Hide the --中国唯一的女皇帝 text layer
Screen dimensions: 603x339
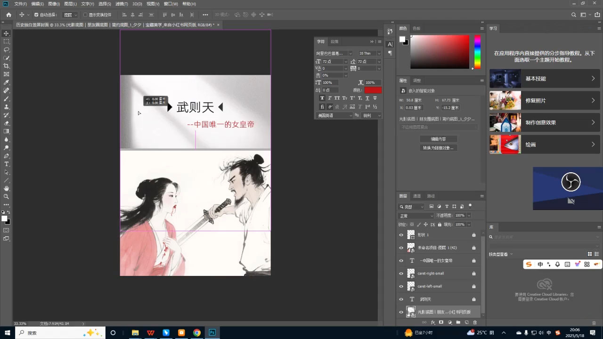[401, 261]
